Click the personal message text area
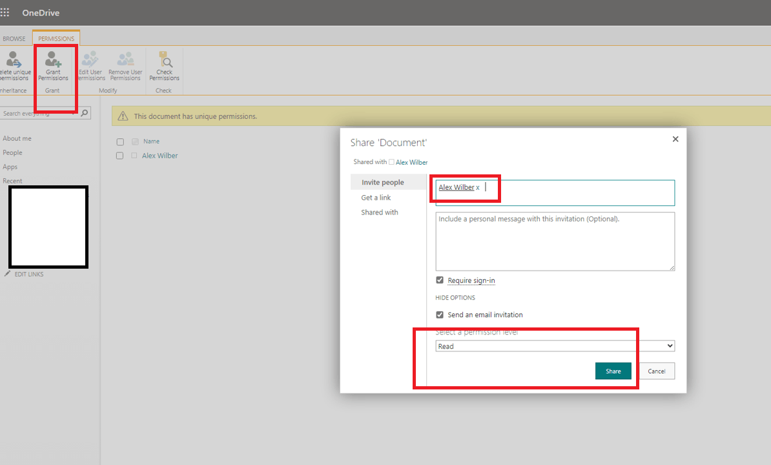 555,242
